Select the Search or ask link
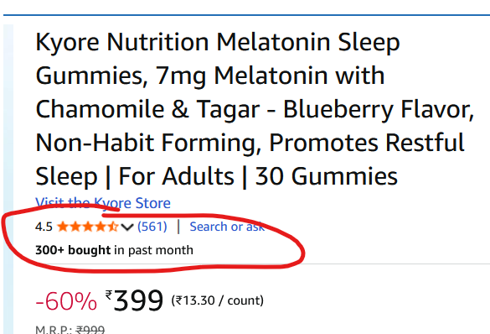Image resolution: width=490 pixels, height=334 pixels. (x=227, y=227)
